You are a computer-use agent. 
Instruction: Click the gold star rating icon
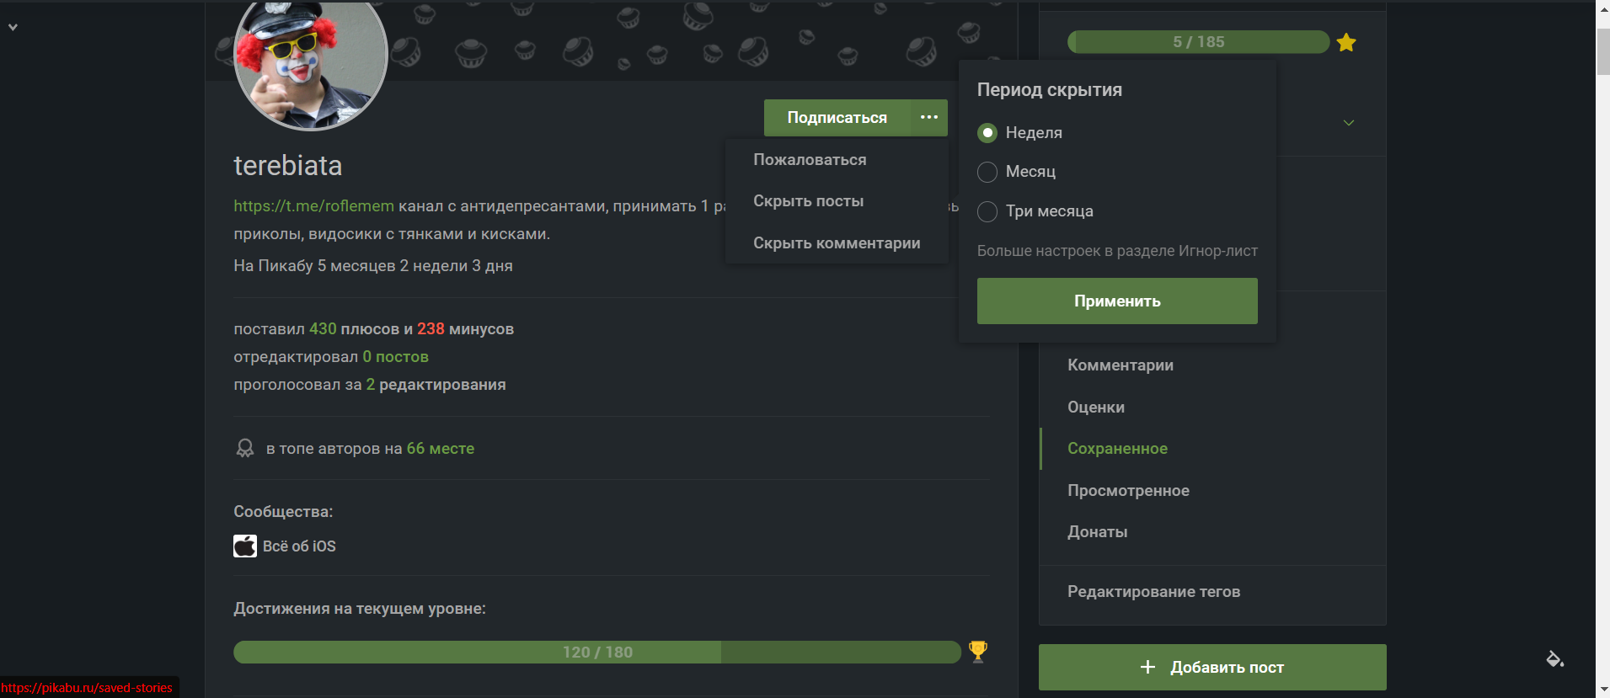pos(1346,42)
